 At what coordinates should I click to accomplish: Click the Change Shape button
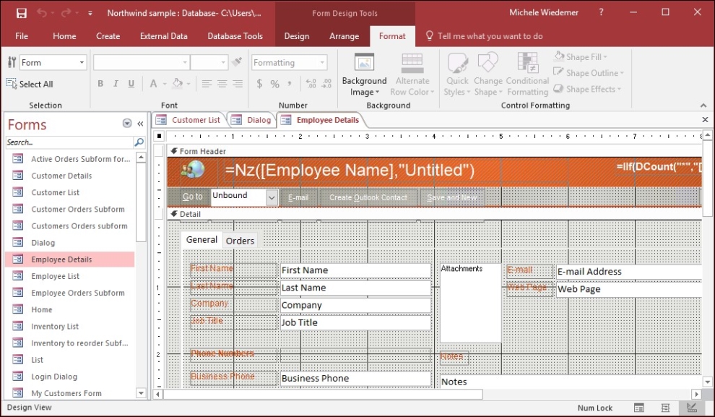tap(488, 74)
